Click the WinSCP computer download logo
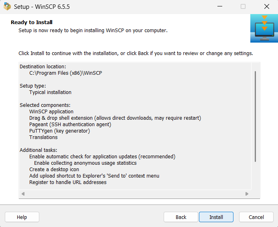The image size is (278, 227). [x=264, y=29]
